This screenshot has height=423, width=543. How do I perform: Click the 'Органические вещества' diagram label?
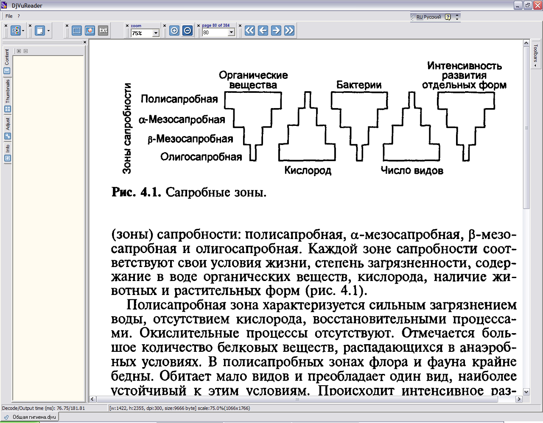pyautogui.click(x=253, y=80)
